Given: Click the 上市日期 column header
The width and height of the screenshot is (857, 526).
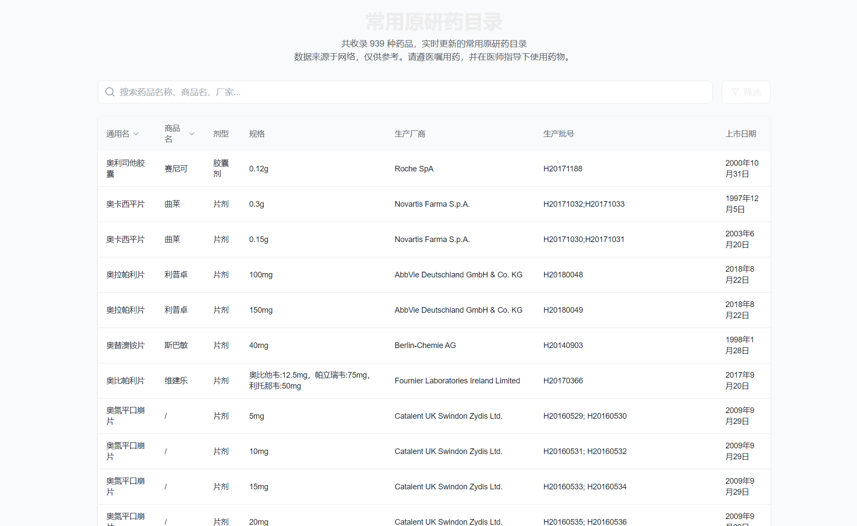Looking at the screenshot, I should click(741, 134).
